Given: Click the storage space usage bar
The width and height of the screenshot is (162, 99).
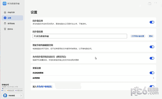Looking at the screenshot, I should pos(12,89).
